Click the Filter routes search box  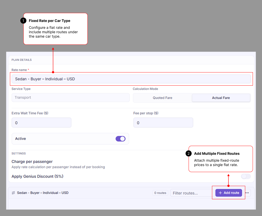[191, 193]
